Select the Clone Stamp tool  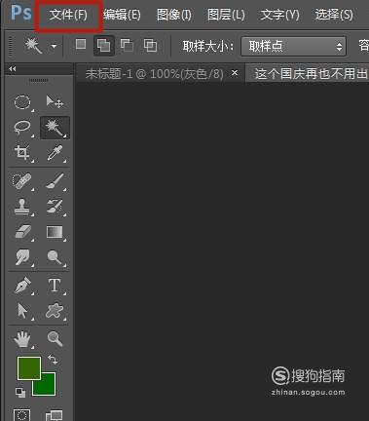click(22, 207)
